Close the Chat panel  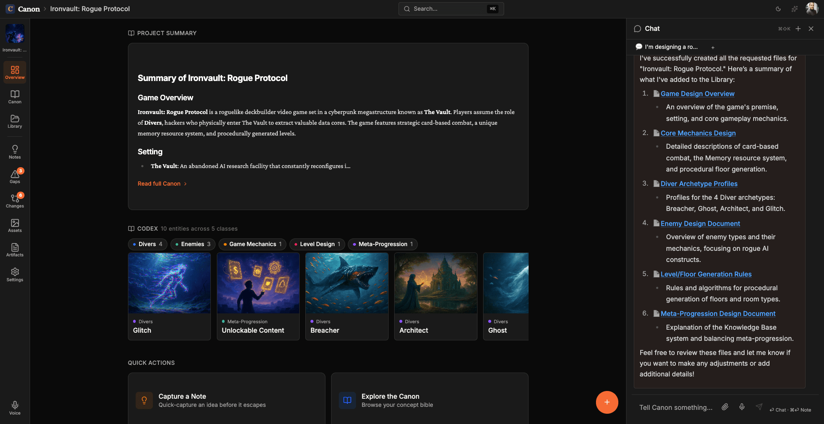click(x=811, y=29)
